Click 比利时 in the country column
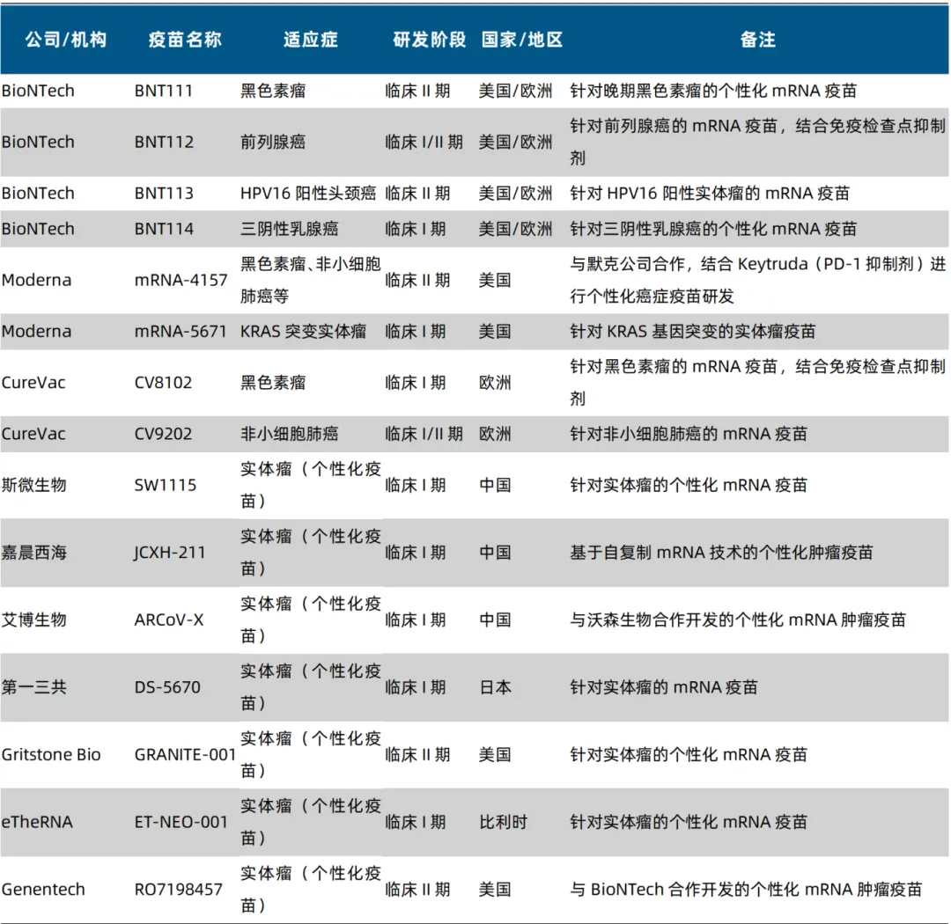The width and height of the screenshot is (951, 924). pyautogui.click(x=503, y=822)
